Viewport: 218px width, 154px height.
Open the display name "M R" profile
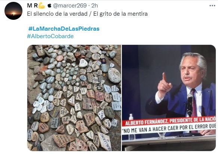click(x=33, y=6)
